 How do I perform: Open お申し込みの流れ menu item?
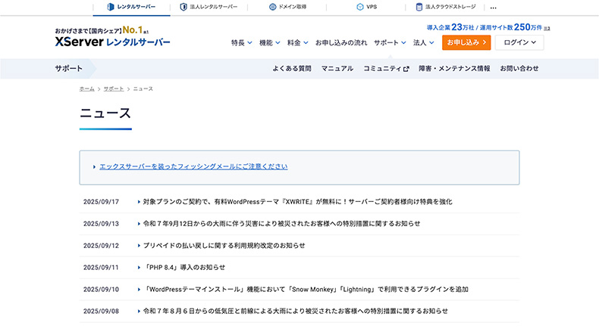coord(341,43)
